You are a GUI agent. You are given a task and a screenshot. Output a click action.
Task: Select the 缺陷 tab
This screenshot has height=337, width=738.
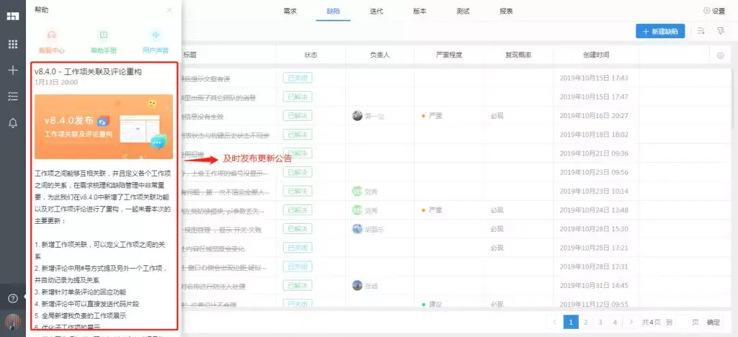click(x=333, y=12)
